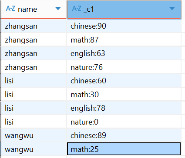Select the _c1 column header

pyautogui.click(x=124, y=10)
